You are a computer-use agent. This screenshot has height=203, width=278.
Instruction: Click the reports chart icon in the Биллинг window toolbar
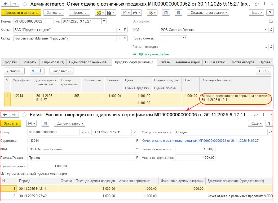click(x=30, y=123)
